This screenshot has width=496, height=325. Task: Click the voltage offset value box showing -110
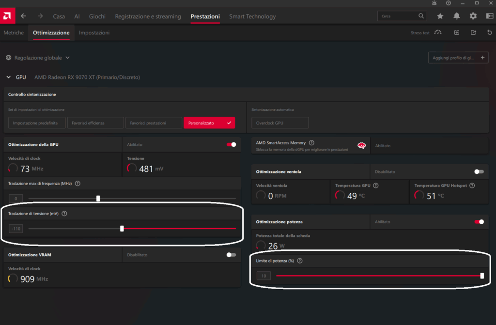pyautogui.click(x=16, y=229)
